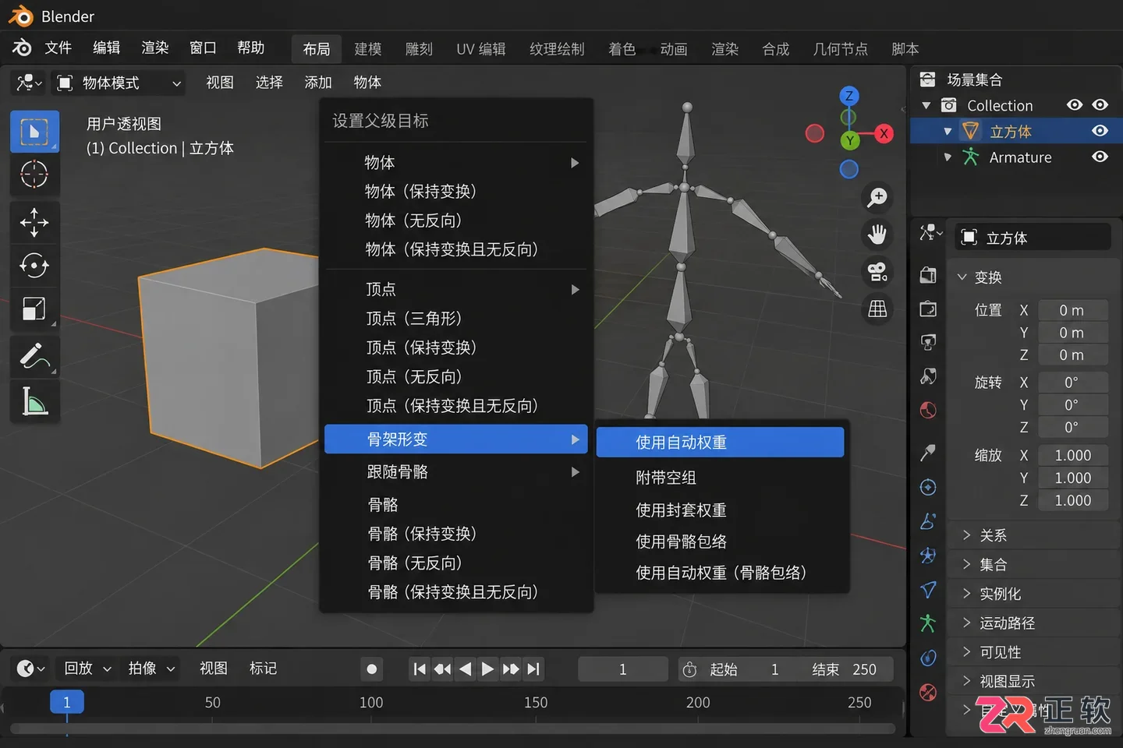Click the red X axis gizmo
The width and height of the screenshot is (1123, 748).
click(x=884, y=133)
